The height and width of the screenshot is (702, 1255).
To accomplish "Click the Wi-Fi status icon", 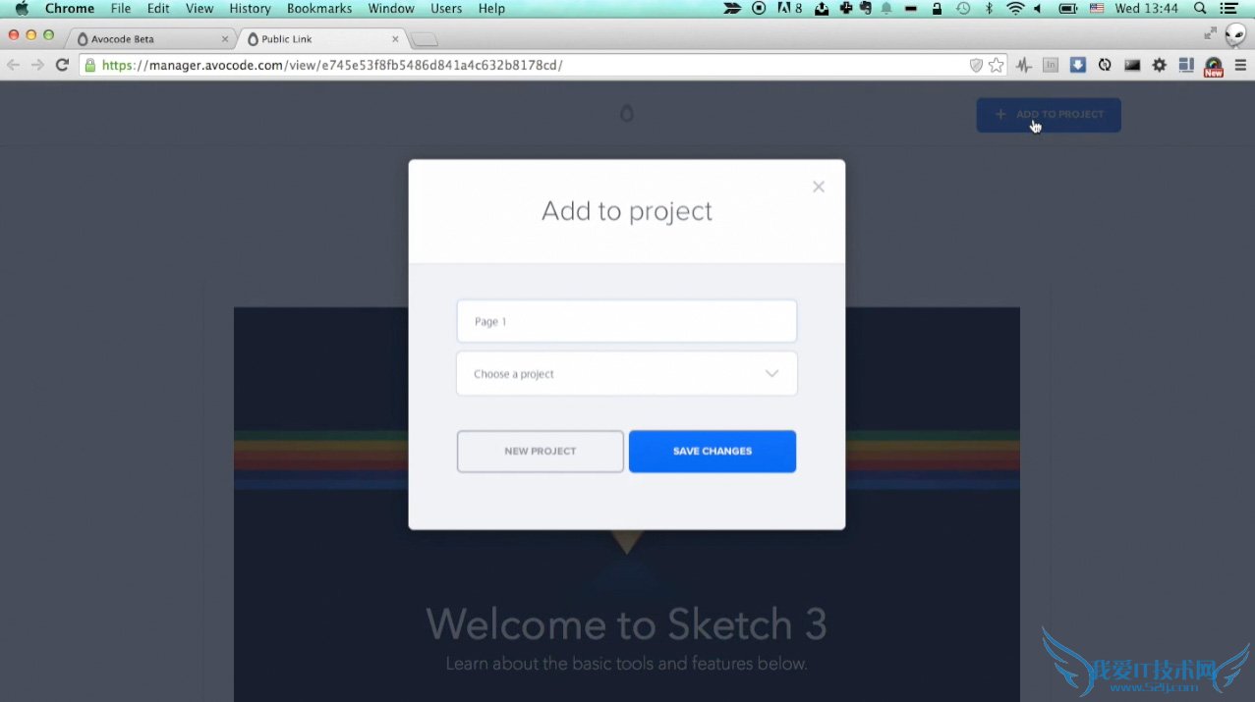I will click(x=1015, y=9).
